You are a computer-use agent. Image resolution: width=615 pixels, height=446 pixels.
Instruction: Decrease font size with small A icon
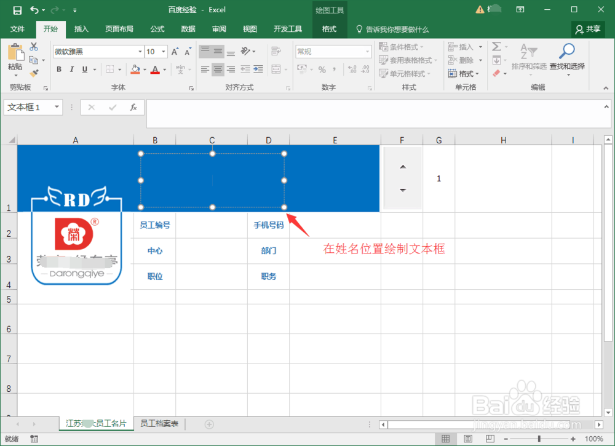pyautogui.click(x=188, y=52)
